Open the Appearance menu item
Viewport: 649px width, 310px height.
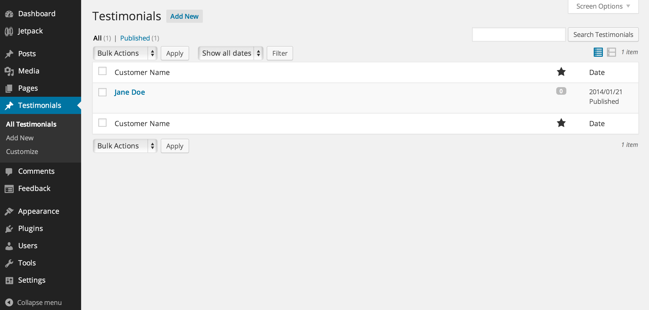pos(39,211)
